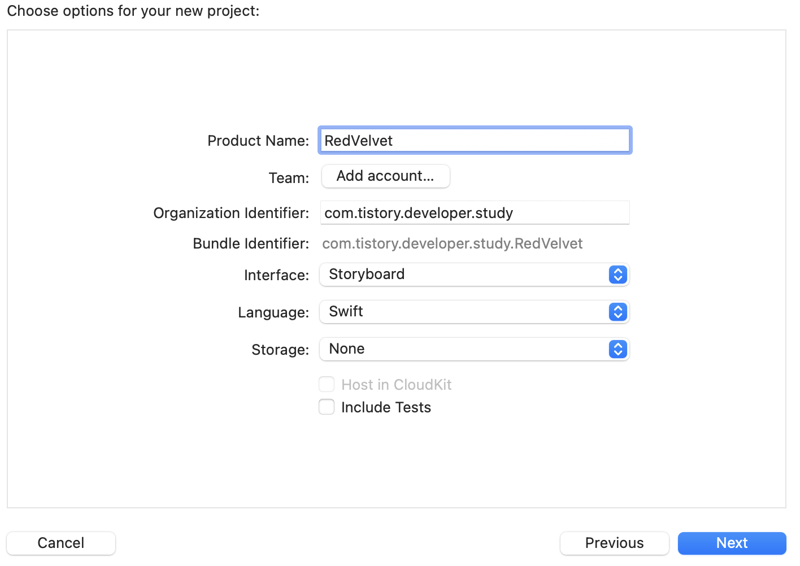The width and height of the screenshot is (800, 566).
Task: Click the blue chevron arrows on Storage popup
Action: 618,349
